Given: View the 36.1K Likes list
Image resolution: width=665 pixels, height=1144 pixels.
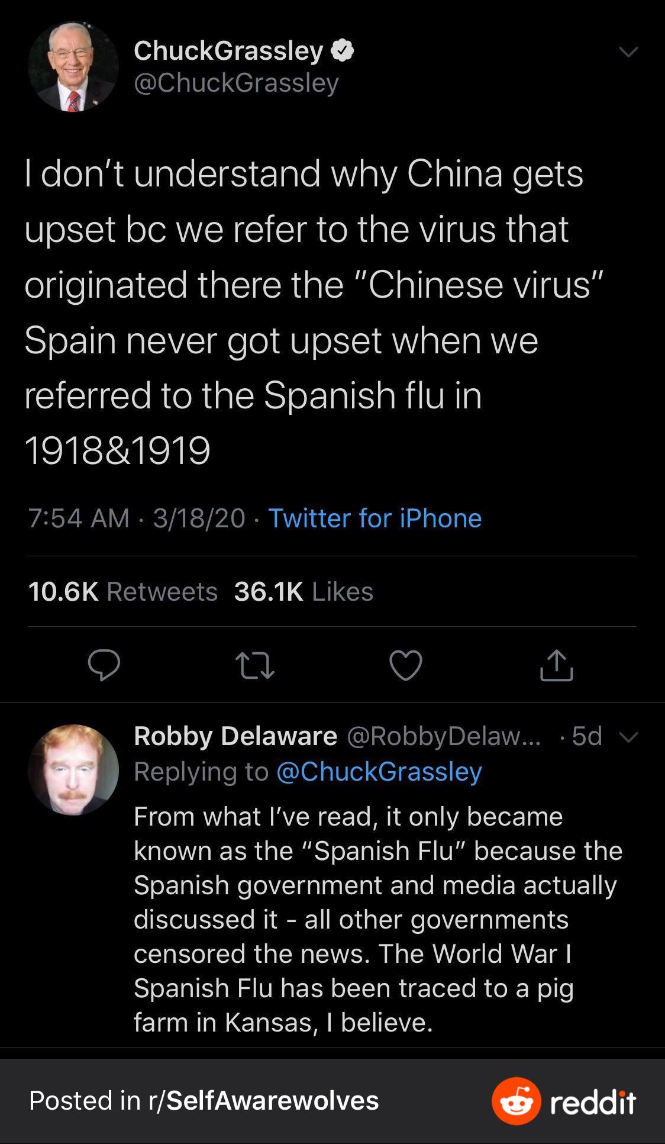Looking at the screenshot, I should [304, 591].
